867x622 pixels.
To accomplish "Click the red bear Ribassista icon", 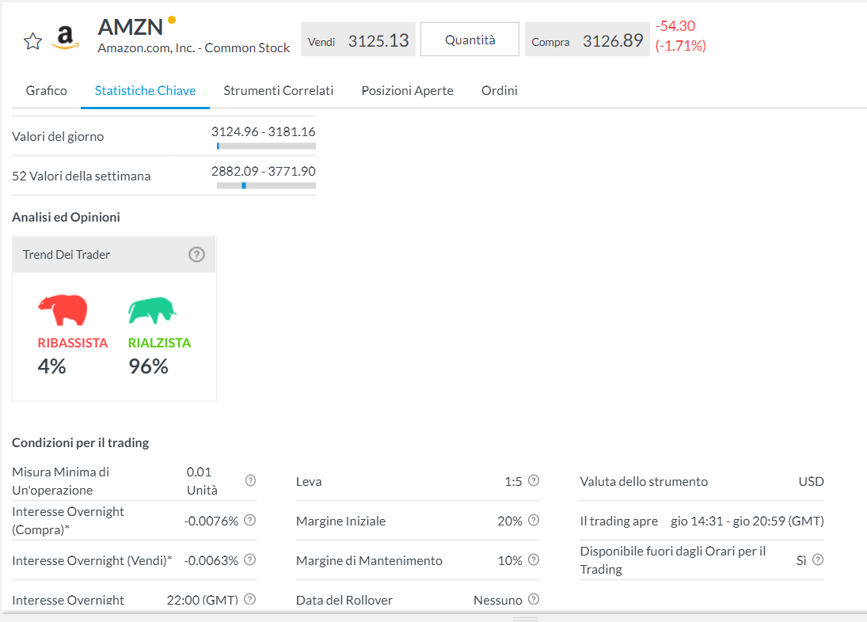I will [x=63, y=310].
